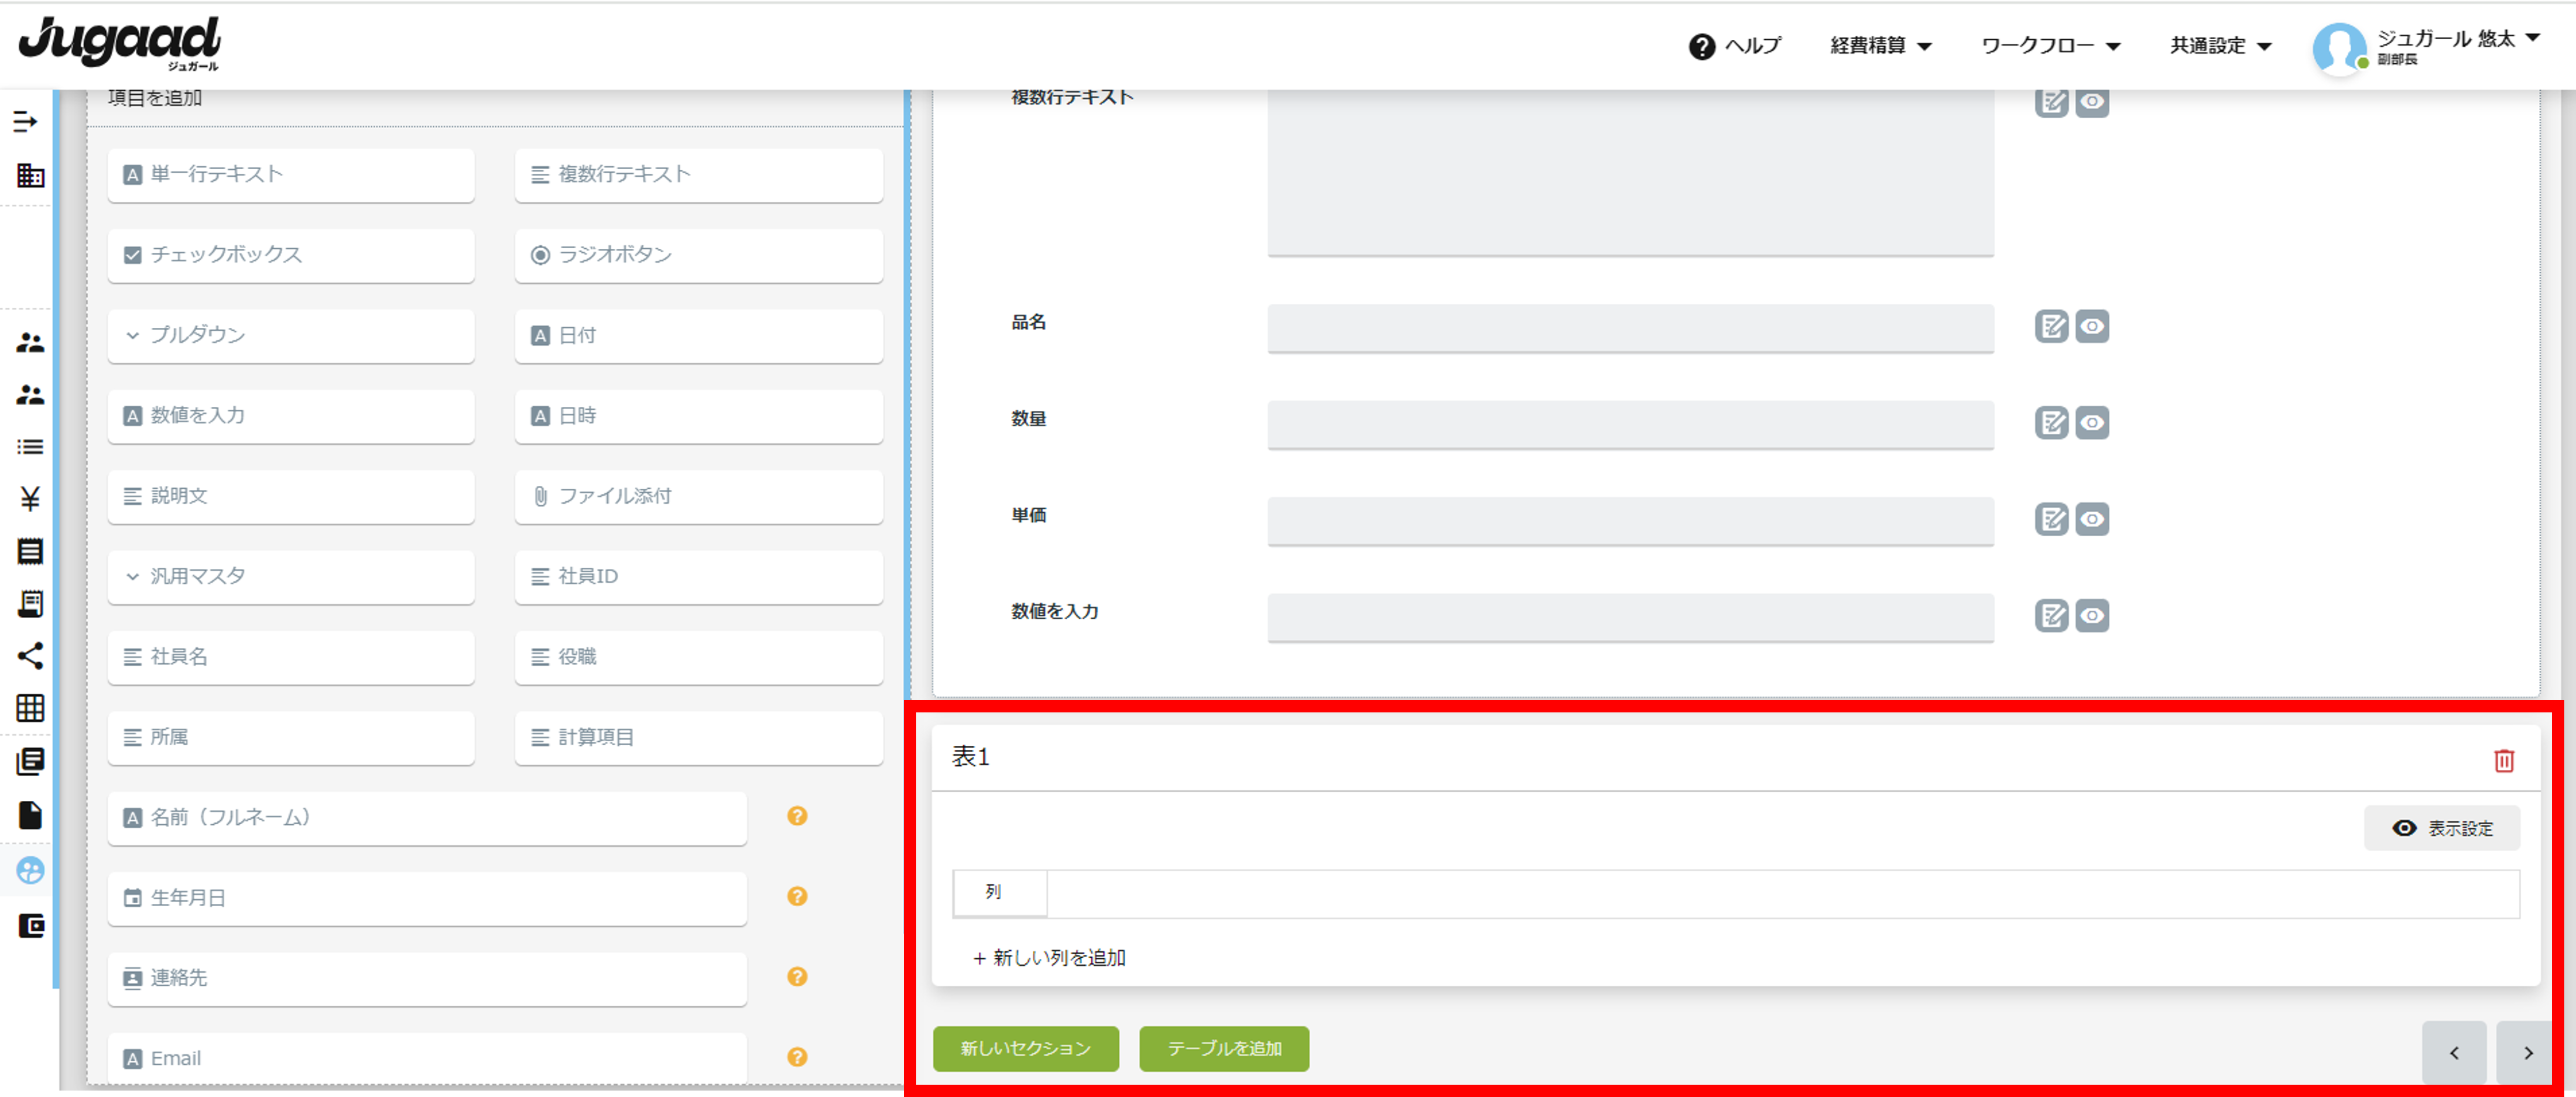Add a 所属 item
This screenshot has width=2576, height=1097.
[x=291, y=737]
